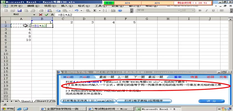
Task: Toggle Italic formatting
Action: tap(207, 11)
